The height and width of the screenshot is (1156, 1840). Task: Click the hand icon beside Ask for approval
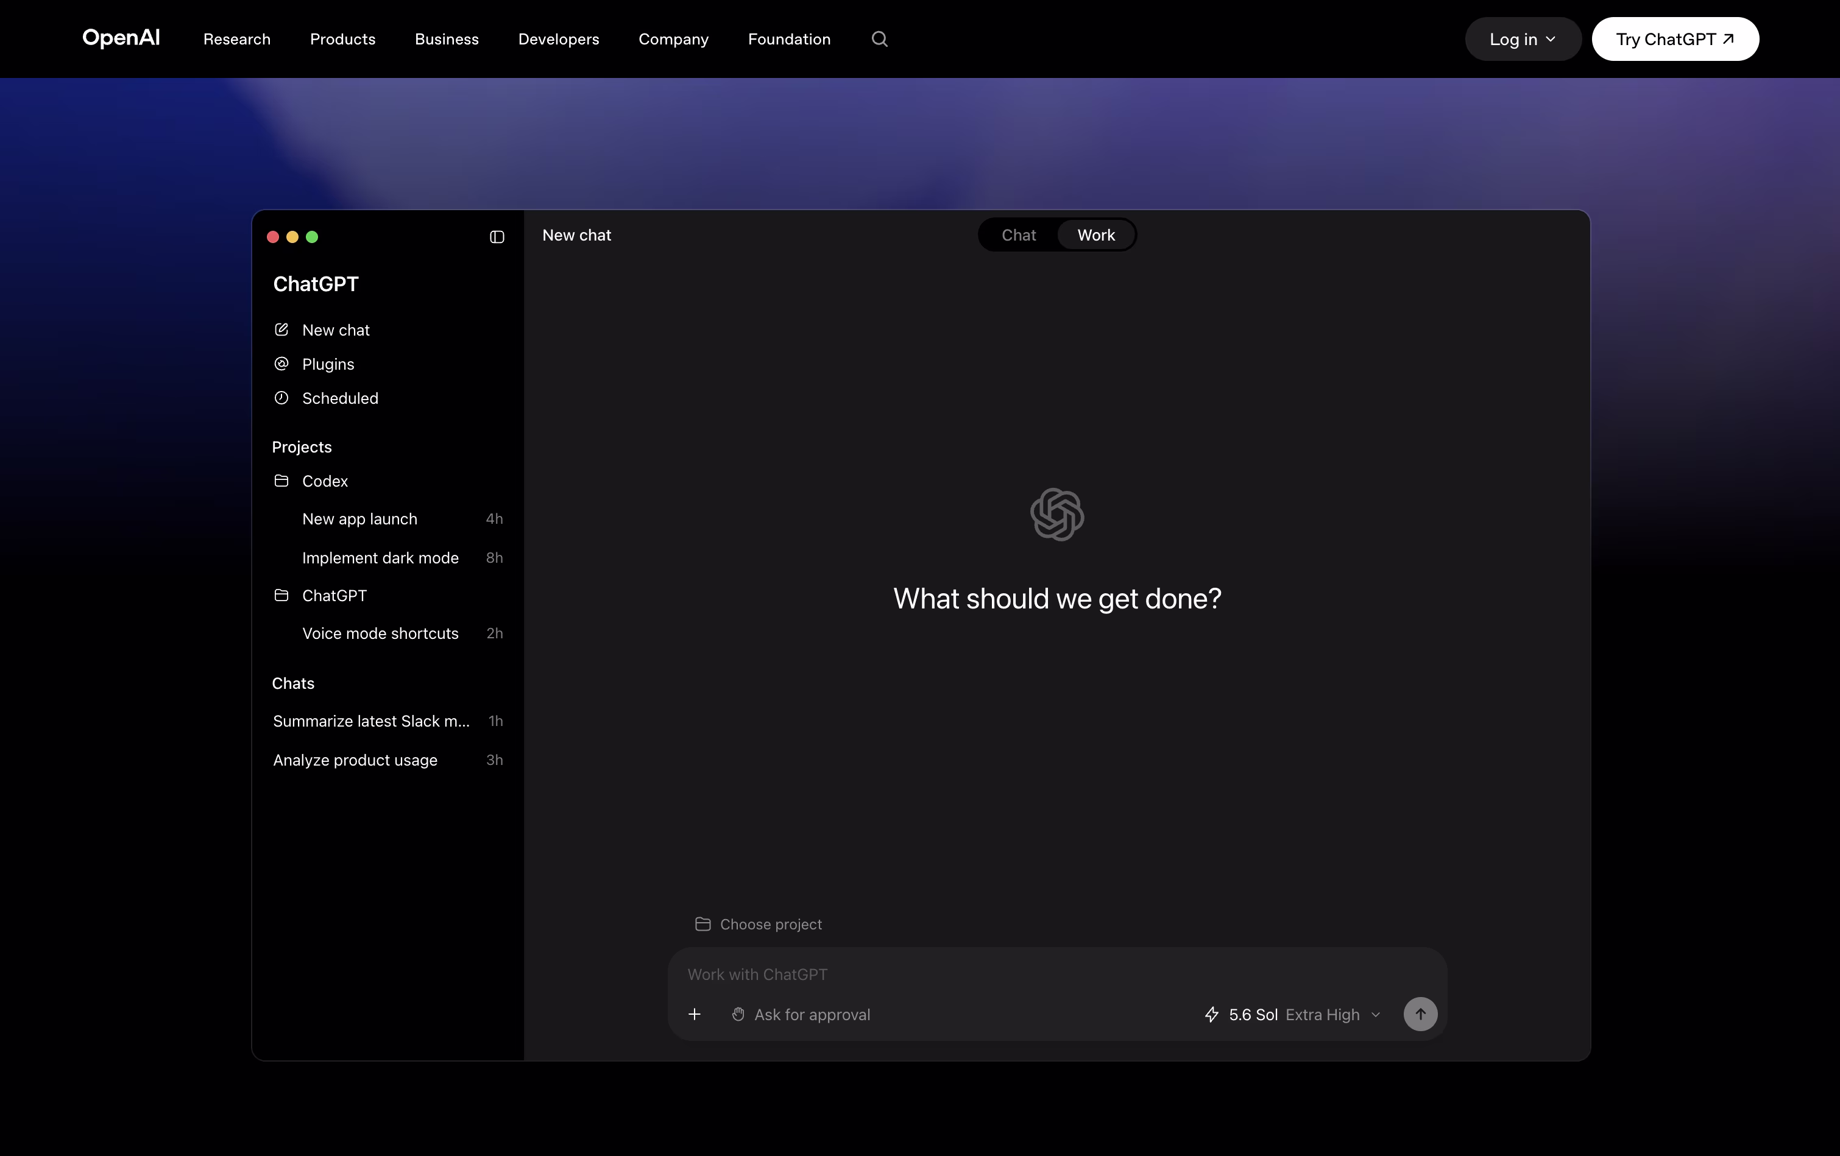coord(738,1014)
